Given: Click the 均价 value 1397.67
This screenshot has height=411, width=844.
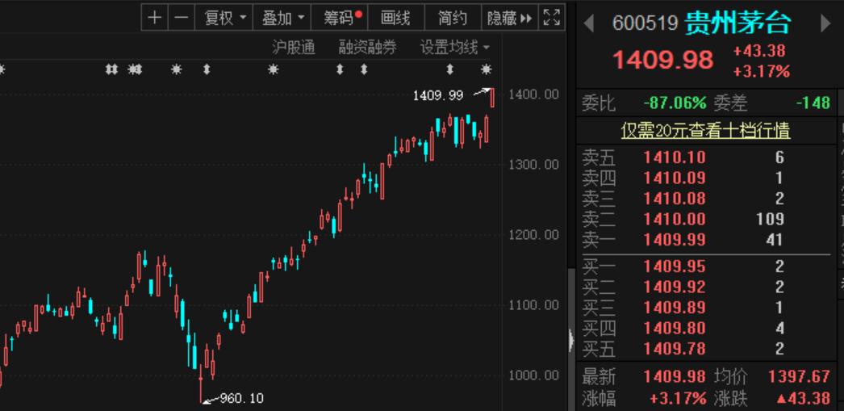Looking at the screenshot, I should click(799, 376).
